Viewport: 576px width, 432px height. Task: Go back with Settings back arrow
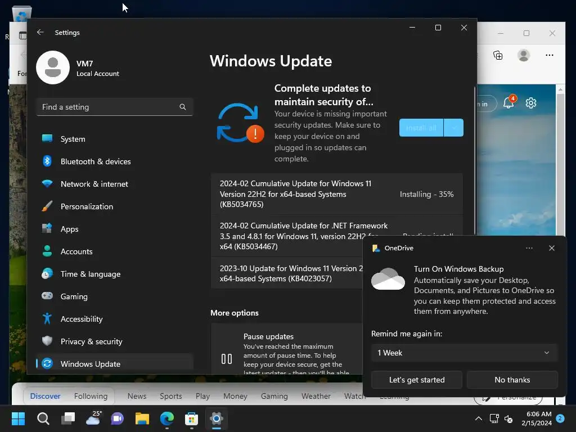pos(40,32)
